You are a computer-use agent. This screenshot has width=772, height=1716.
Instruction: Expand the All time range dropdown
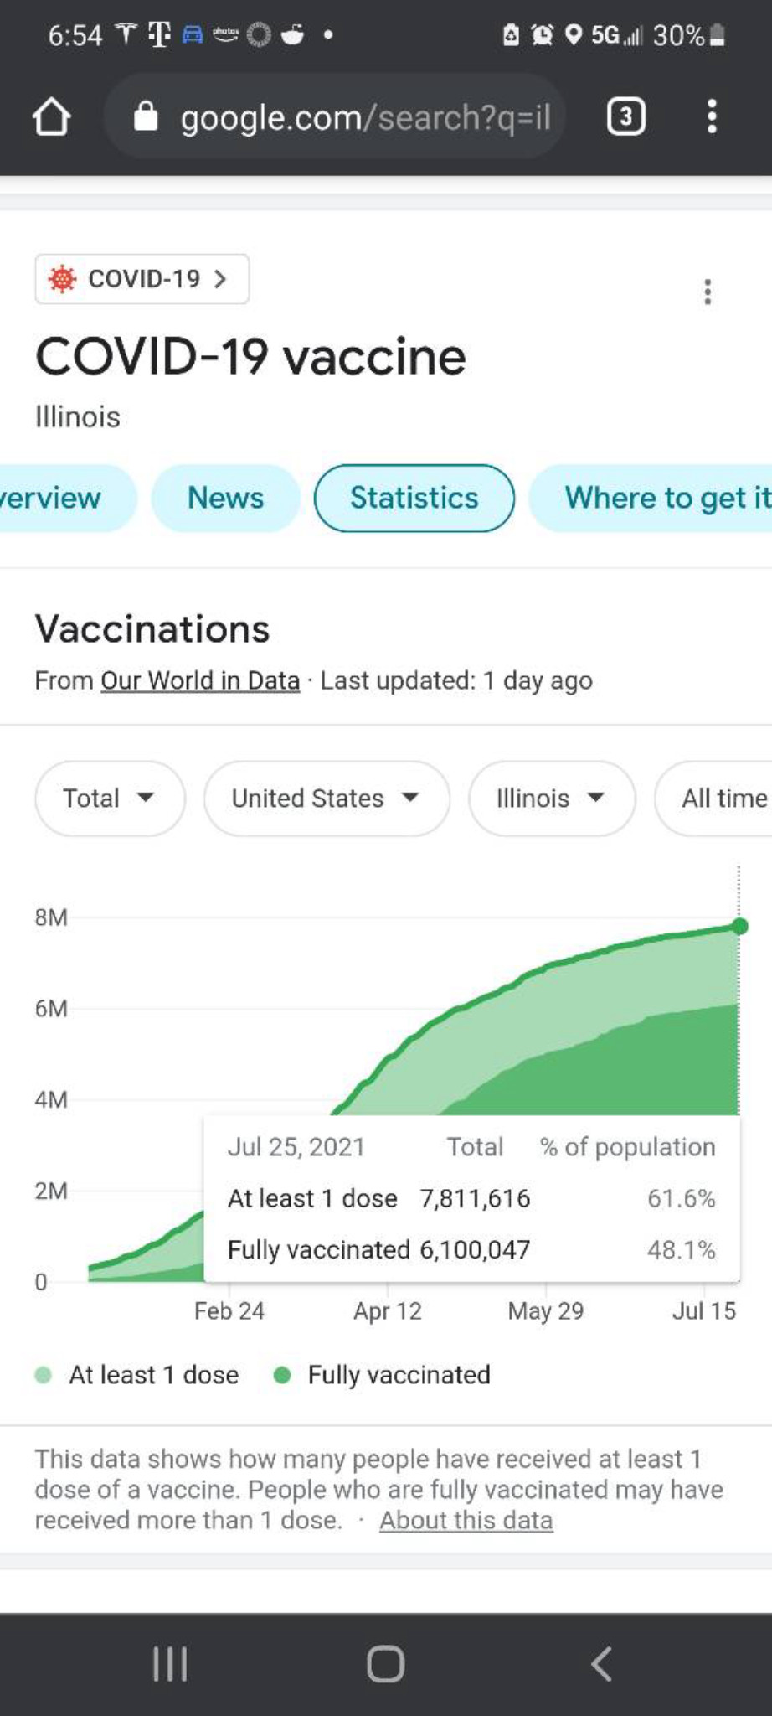click(x=713, y=798)
